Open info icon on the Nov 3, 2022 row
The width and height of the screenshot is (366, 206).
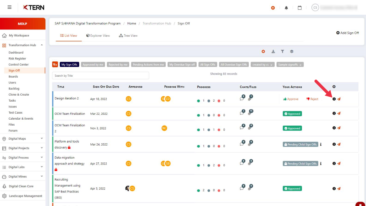[x=334, y=128]
